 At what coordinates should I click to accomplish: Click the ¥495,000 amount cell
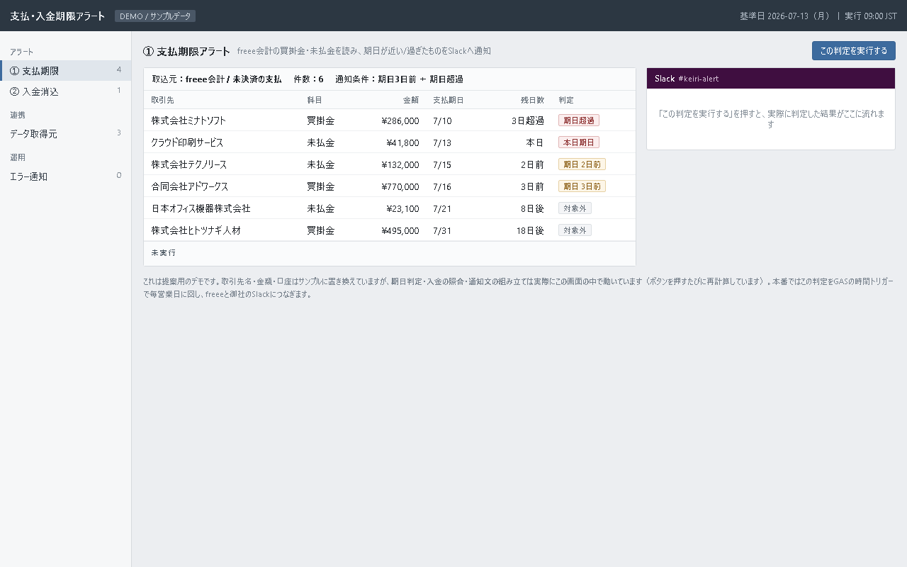point(400,230)
